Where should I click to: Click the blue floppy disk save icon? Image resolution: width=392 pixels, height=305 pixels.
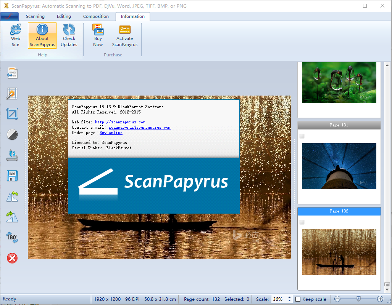point(13,176)
